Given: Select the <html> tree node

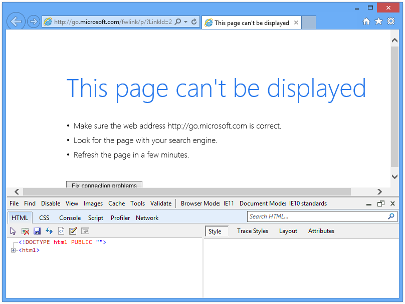Looking at the screenshot, I should click(29, 250).
